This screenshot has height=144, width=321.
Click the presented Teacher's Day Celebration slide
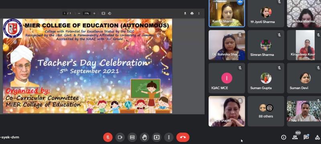click(87, 66)
